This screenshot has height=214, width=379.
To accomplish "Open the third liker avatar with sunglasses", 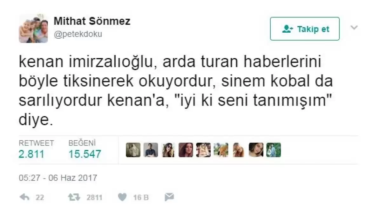I will point(168,150).
